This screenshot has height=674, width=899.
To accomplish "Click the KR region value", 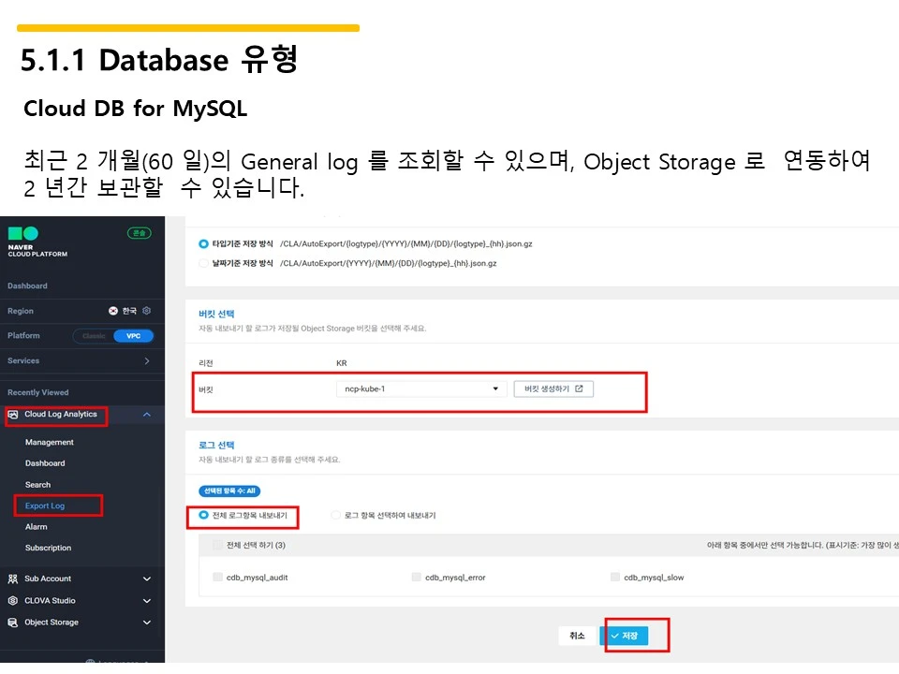I will coord(341,363).
